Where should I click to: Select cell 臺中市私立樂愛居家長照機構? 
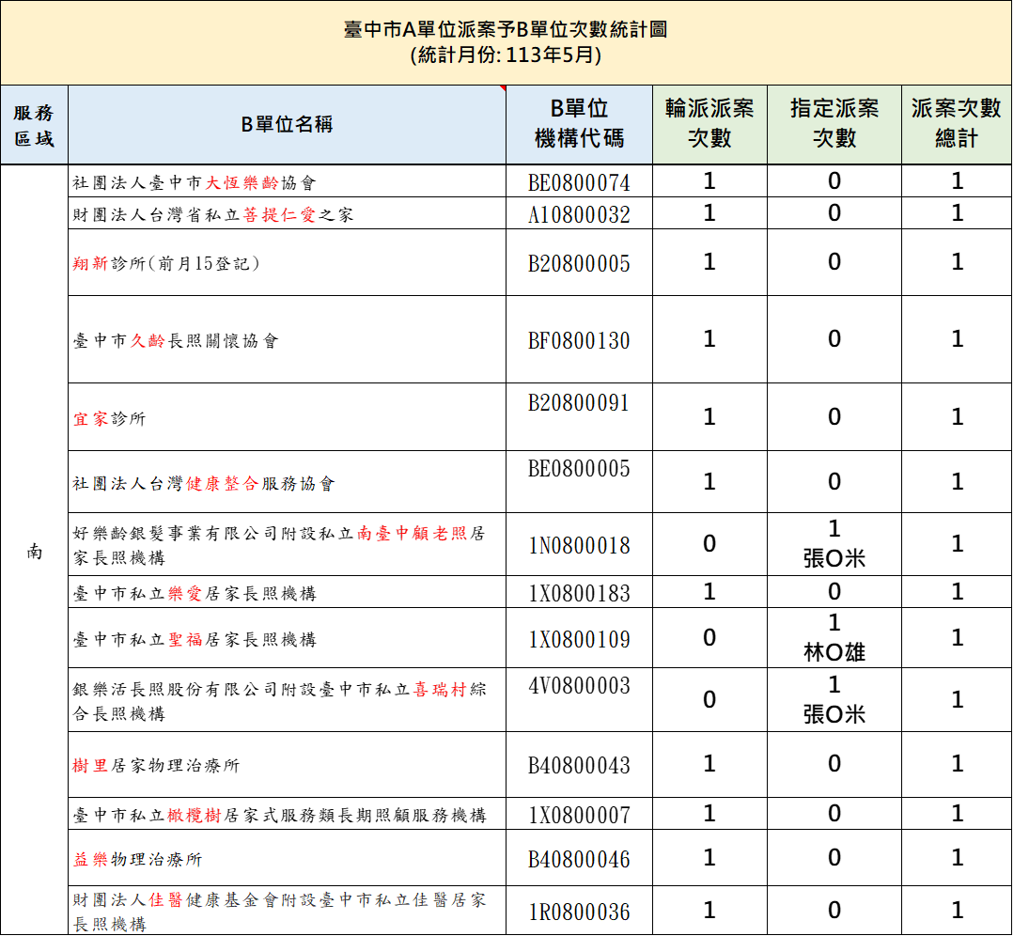pos(287,592)
